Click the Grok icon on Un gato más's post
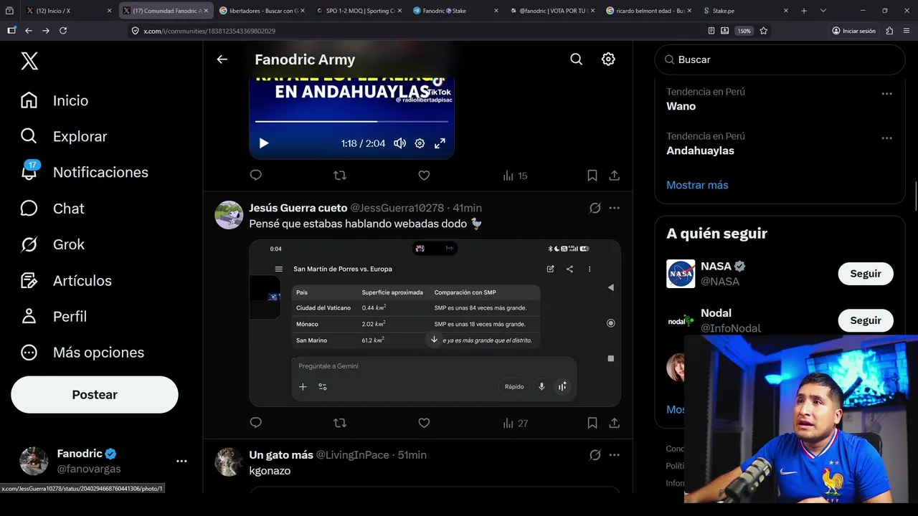The width and height of the screenshot is (918, 516). pos(595,455)
